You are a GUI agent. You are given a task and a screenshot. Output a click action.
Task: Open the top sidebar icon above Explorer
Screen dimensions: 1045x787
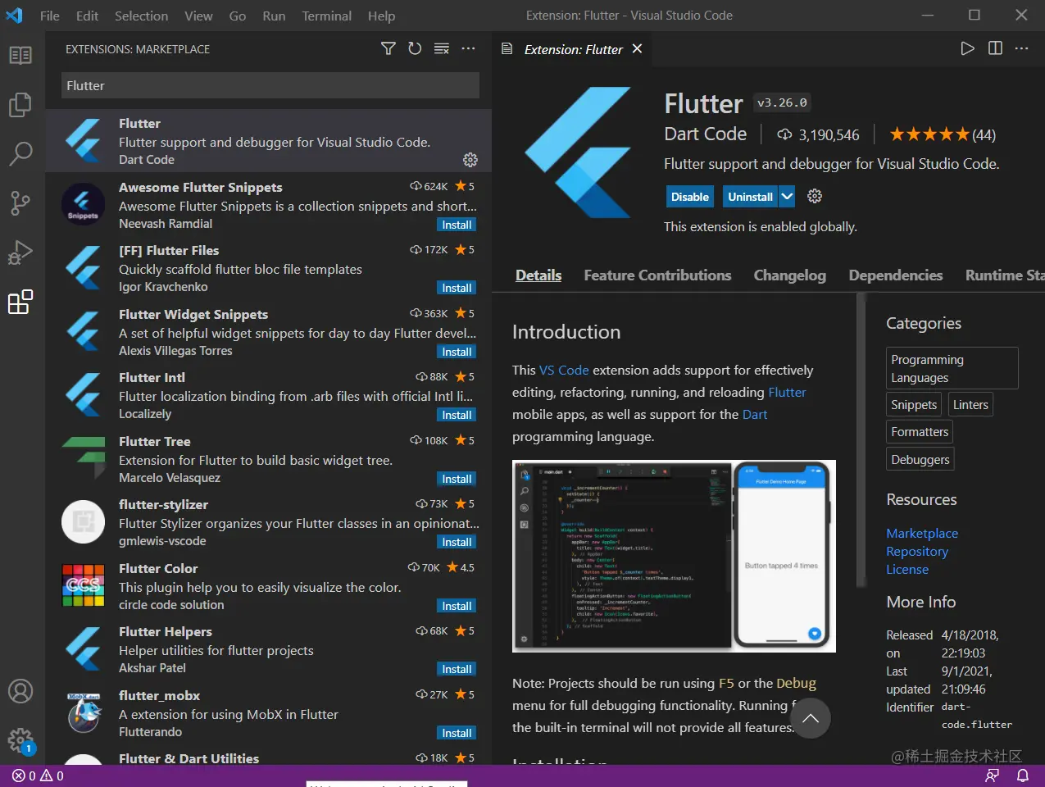tap(20, 55)
